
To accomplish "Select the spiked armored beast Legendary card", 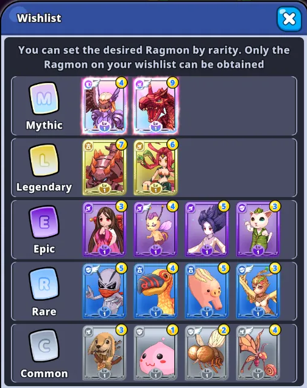I will coord(105,168).
